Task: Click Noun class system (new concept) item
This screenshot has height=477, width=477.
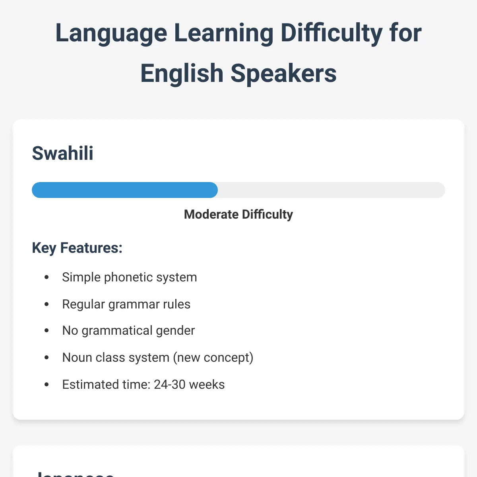Action: click(158, 357)
